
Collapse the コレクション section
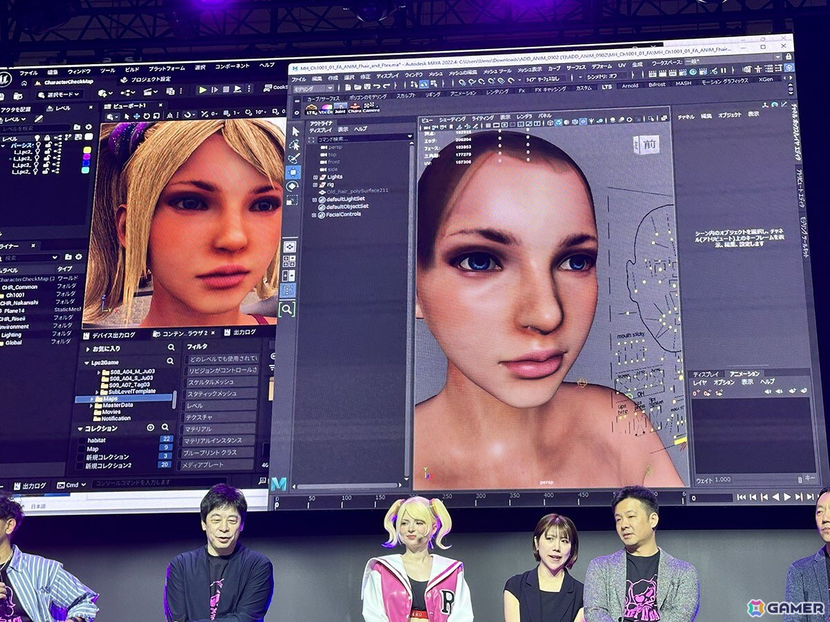click(80, 429)
